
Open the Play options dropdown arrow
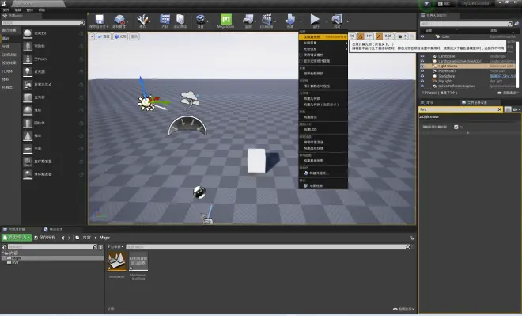tap(327, 21)
